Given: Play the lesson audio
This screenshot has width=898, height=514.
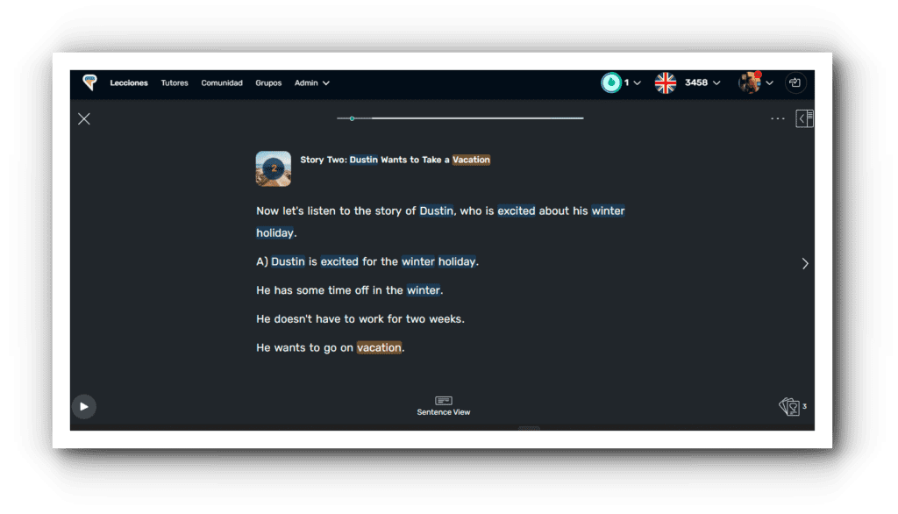Looking at the screenshot, I should 83,406.
